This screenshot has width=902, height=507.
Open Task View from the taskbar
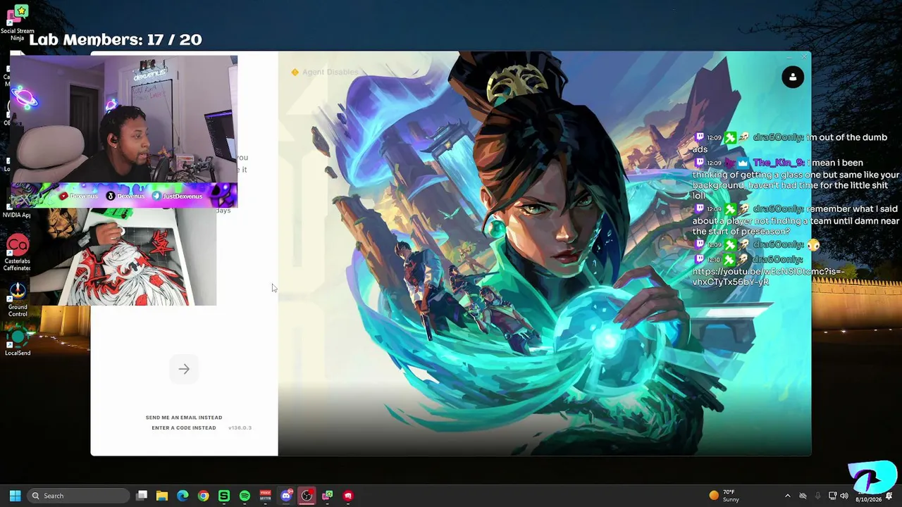point(142,496)
